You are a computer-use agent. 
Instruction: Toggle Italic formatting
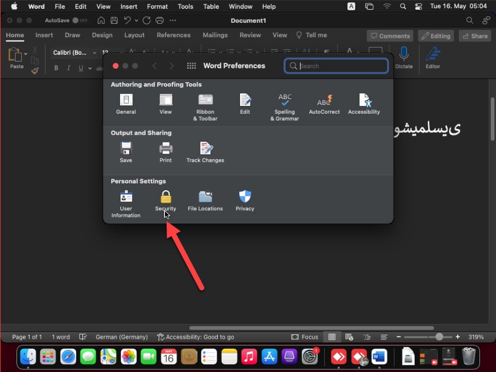tap(68, 68)
